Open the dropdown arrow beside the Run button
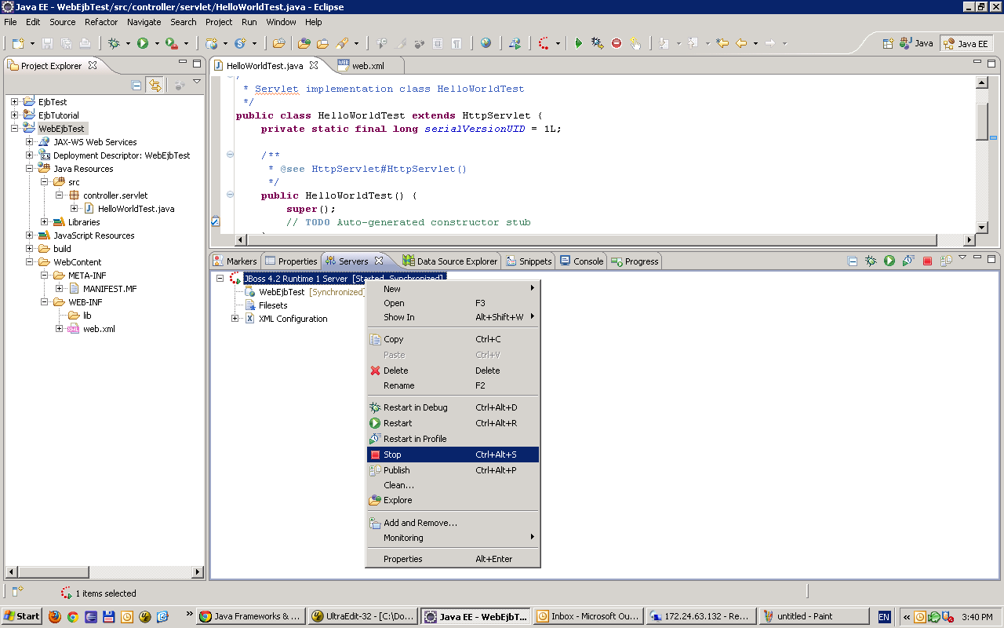This screenshot has height=628, width=1004. point(156,43)
